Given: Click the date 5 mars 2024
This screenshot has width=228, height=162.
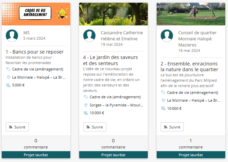Looking at the screenshot, I should (x=34, y=38).
